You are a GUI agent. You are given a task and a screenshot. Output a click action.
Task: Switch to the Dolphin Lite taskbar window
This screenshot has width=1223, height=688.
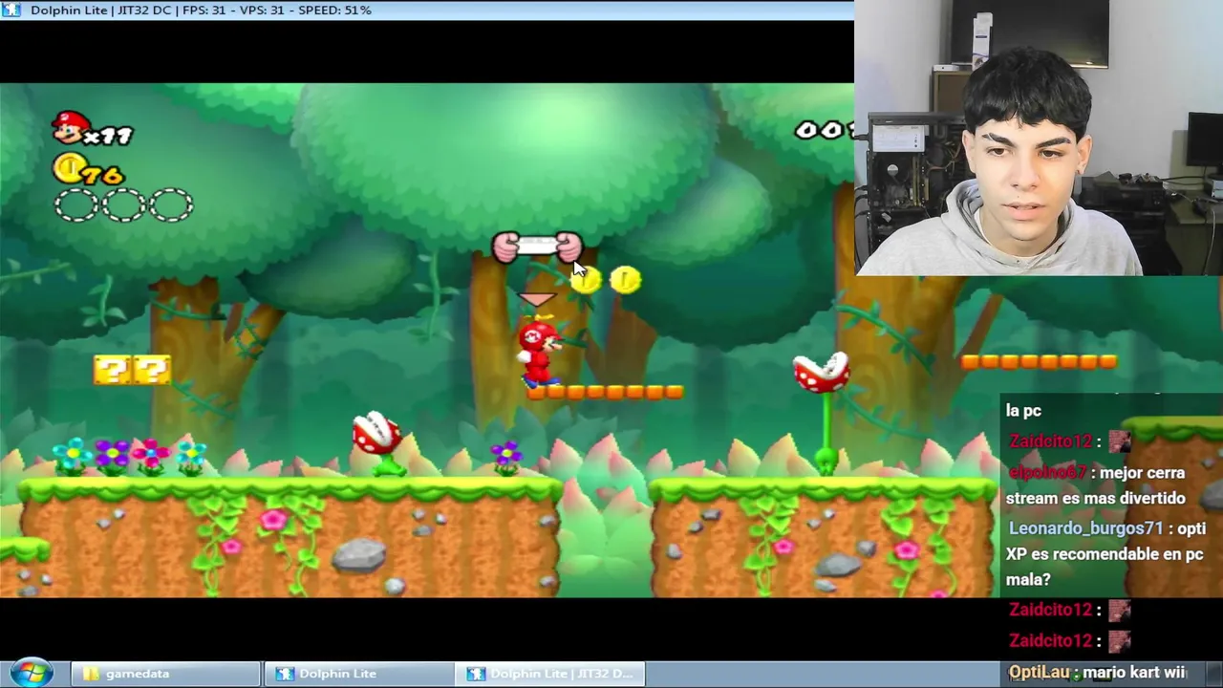coord(358,674)
